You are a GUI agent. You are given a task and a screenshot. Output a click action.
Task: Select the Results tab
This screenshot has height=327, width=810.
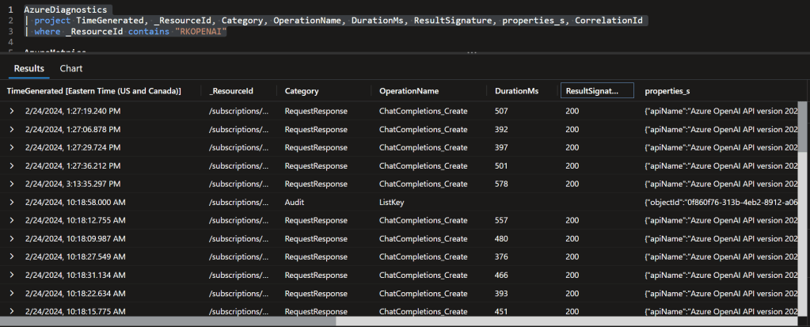pyautogui.click(x=29, y=69)
